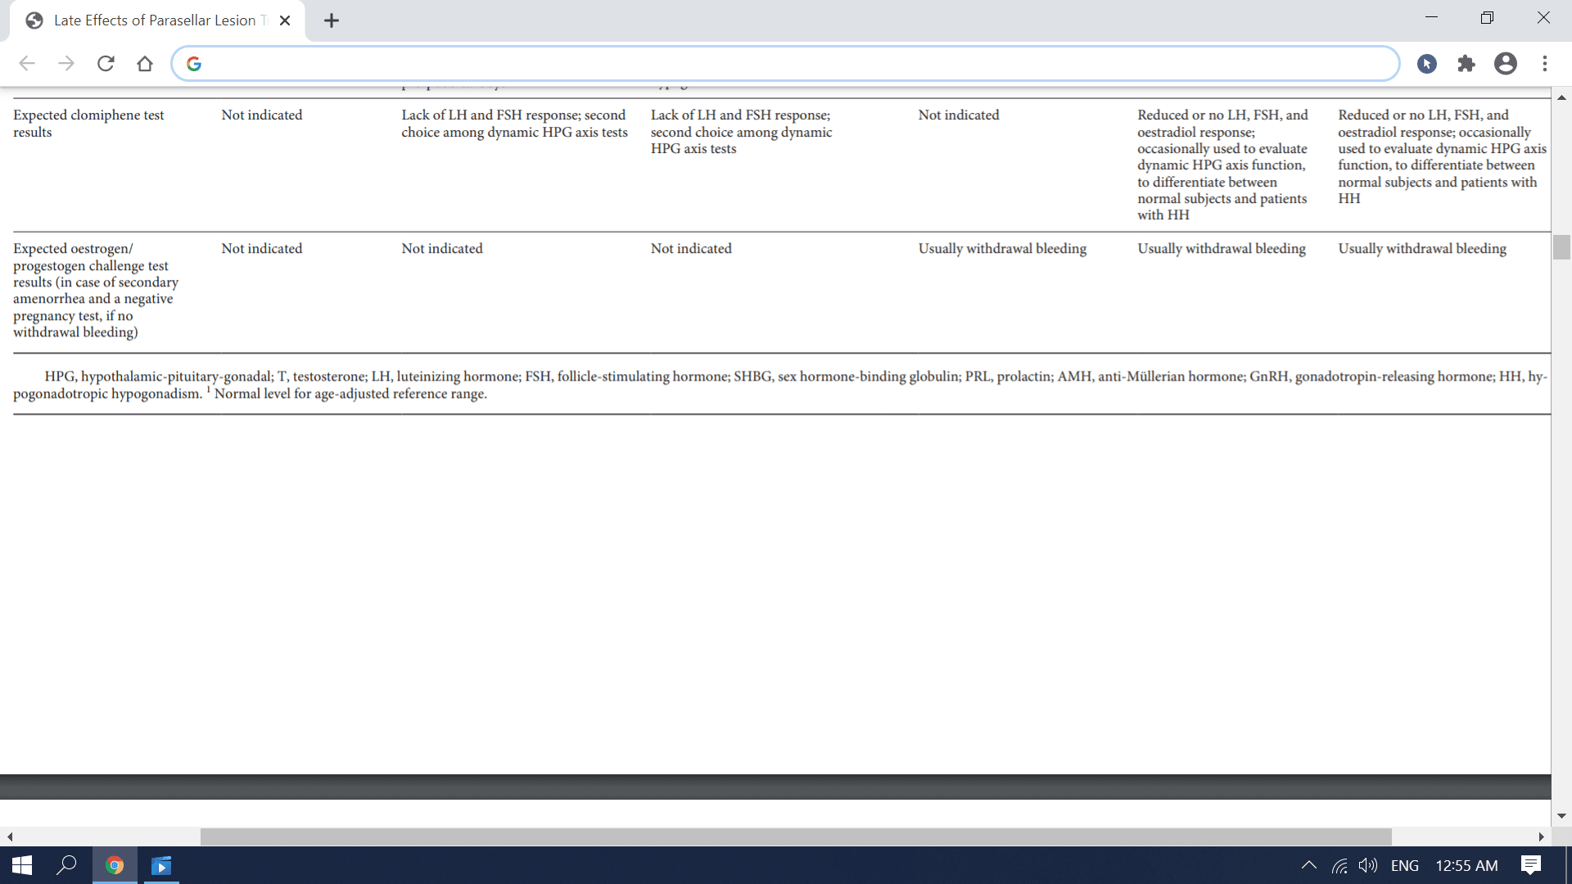Click the horizontal scrollbar left arrow
The height and width of the screenshot is (884, 1572).
click(x=10, y=837)
